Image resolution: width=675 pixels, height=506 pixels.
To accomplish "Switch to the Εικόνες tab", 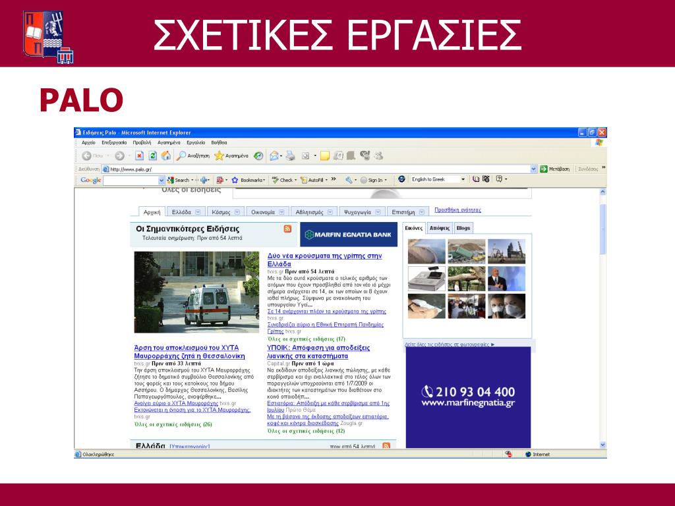I will point(414,228).
